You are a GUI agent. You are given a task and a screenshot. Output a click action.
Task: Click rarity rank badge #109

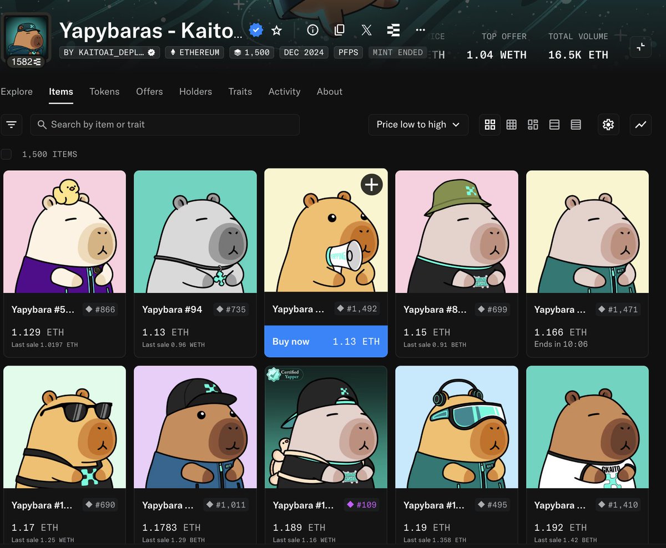tap(361, 505)
